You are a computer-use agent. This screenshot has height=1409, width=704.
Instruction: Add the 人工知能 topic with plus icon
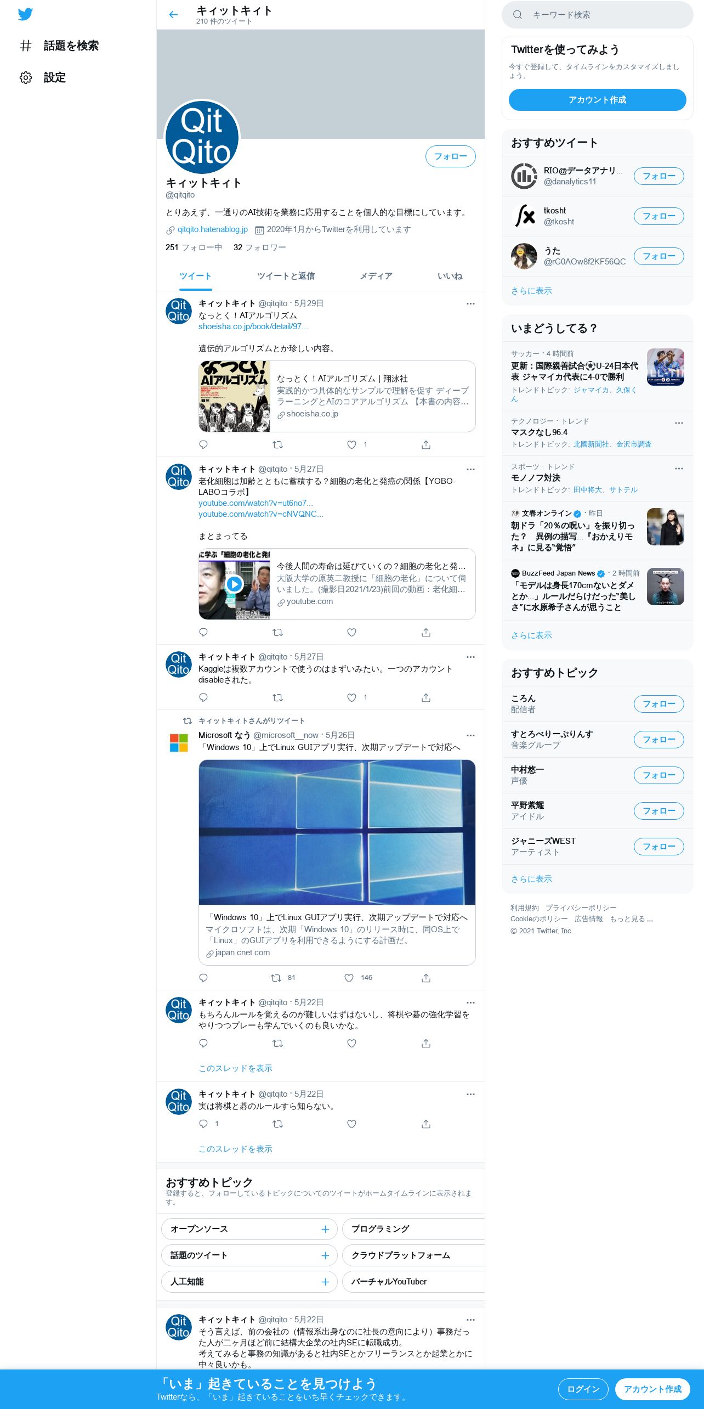pos(325,1282)
